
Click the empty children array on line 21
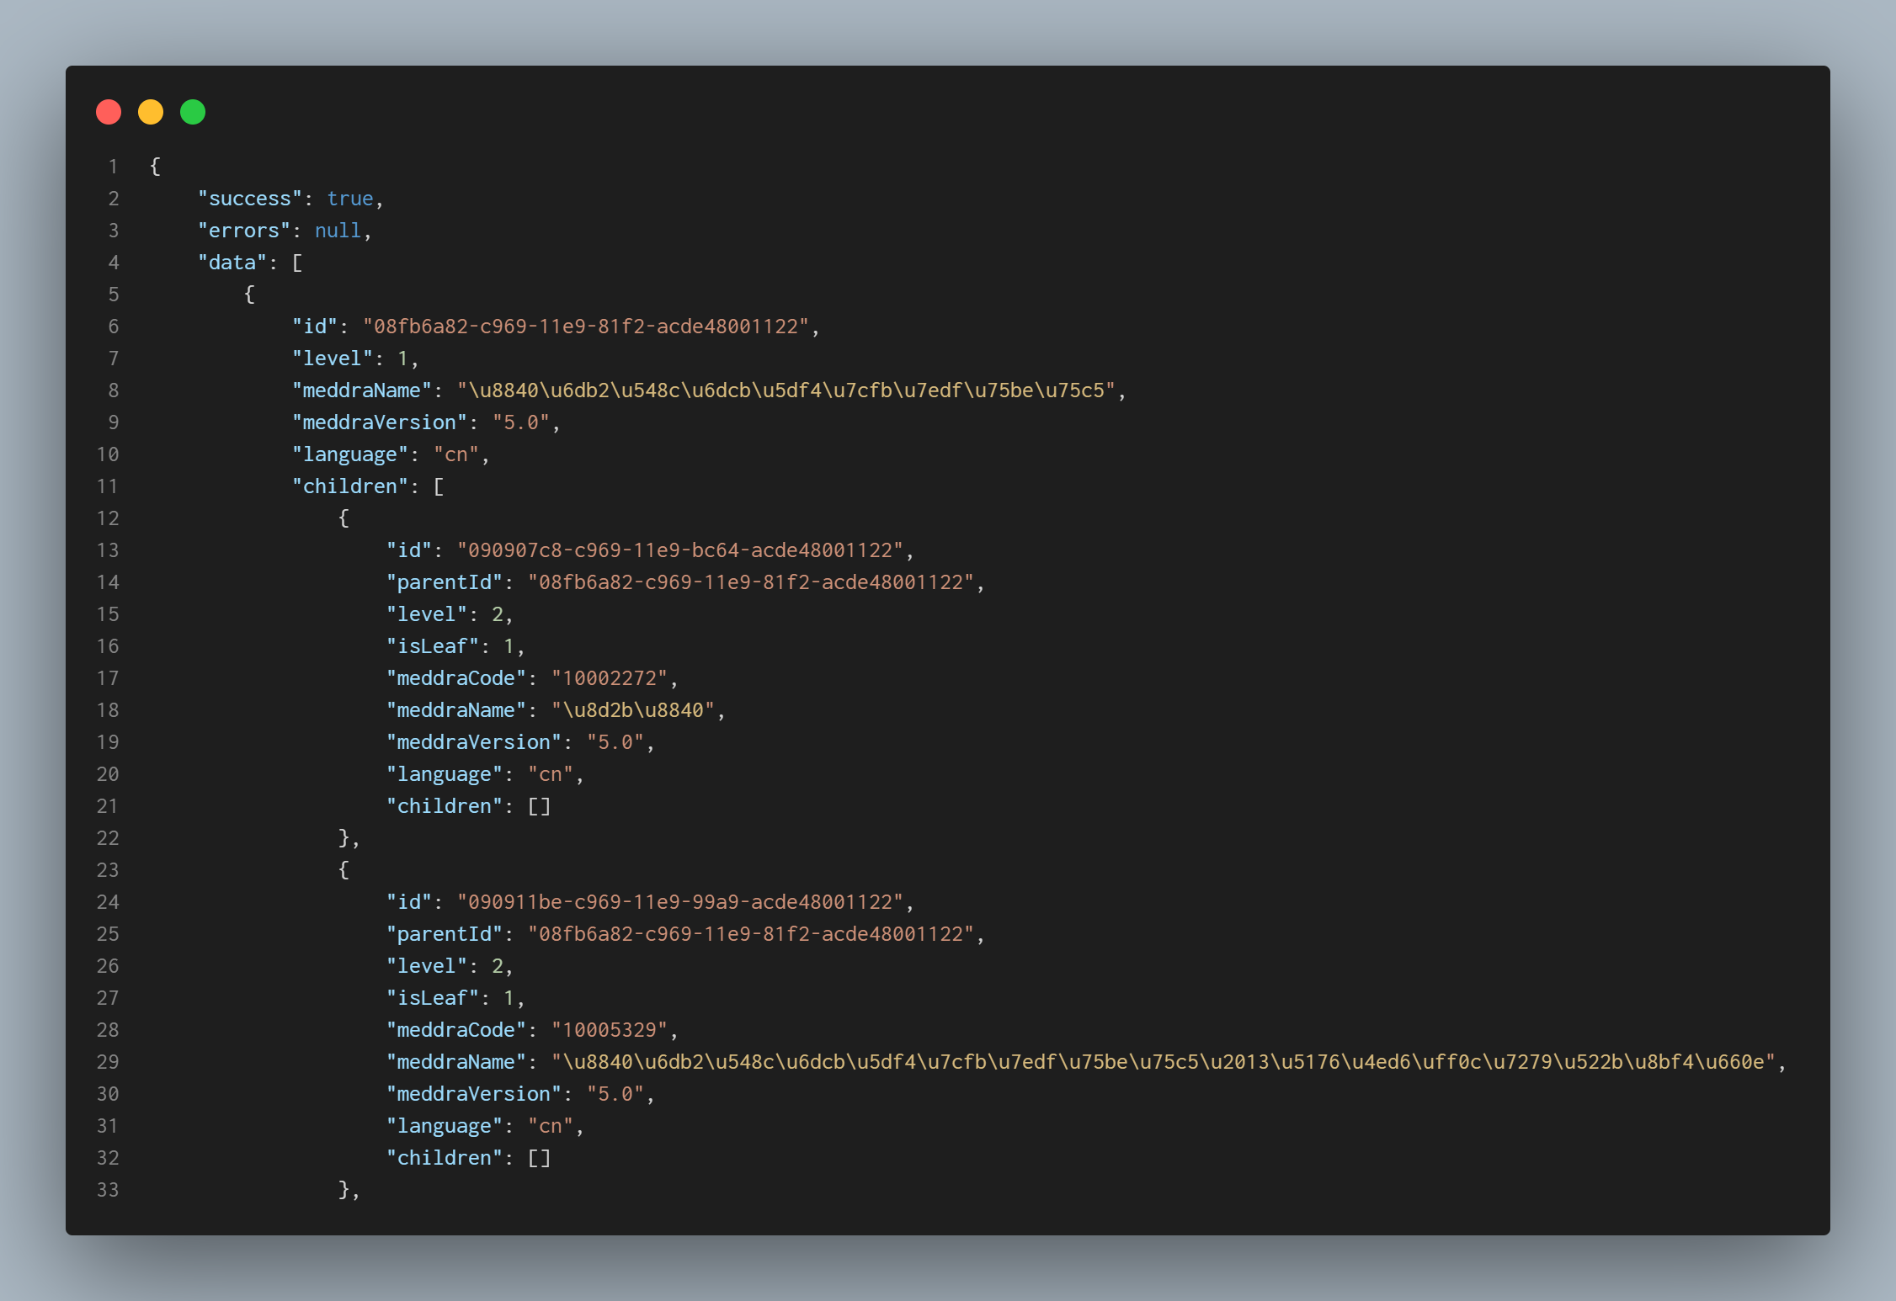click(539, 806)
